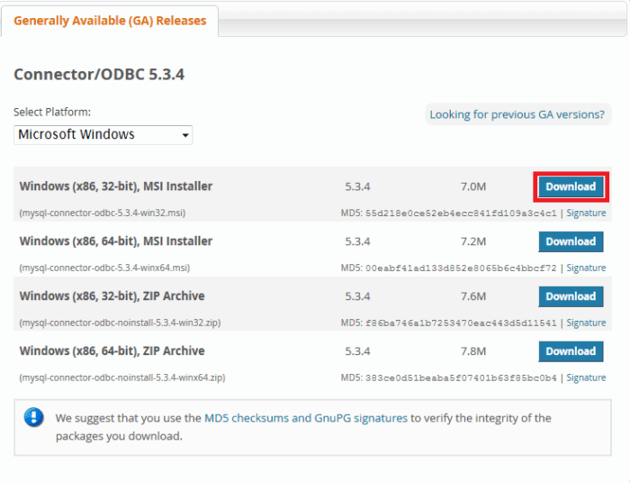
Task: Click the 7.6M file size value
Action: 473,296
